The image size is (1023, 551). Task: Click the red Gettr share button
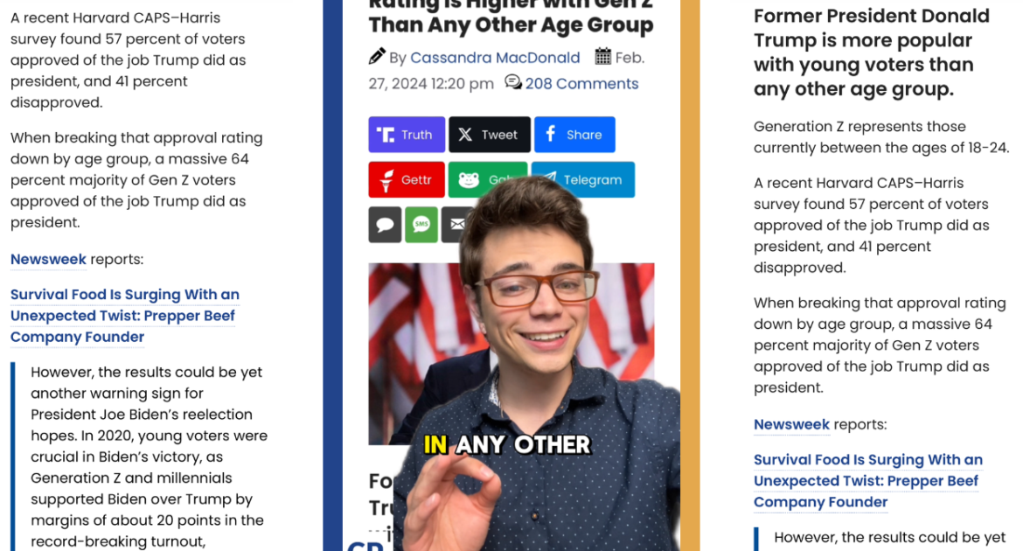tap(407, 179)
